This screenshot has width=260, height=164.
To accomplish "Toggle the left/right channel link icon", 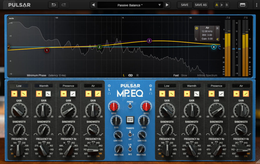I will [131, 75].
